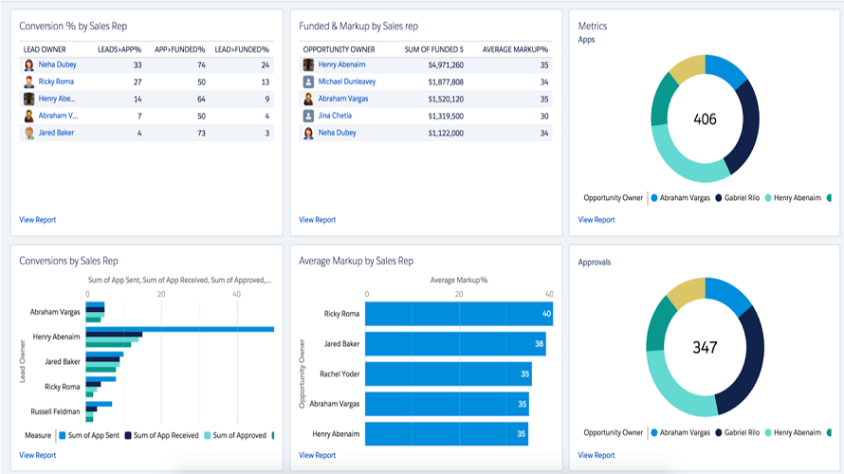Click Neha Dubey's avatar in Conversion table
Screen dimensions: 844x474
(29, 65)
